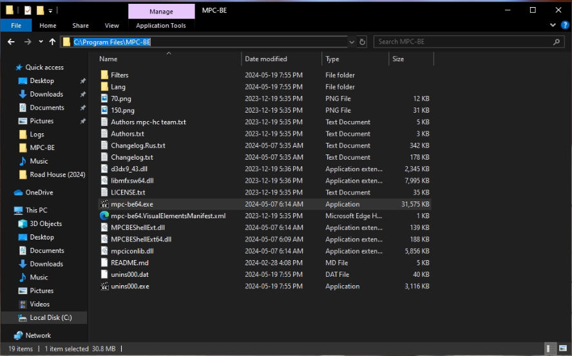Open the Share ribbon tab
572x356 pixels.
pyautogui.click(x=81, y=26)
